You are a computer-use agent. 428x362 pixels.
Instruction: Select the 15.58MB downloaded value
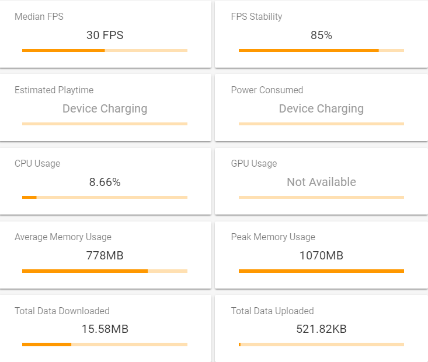pyautogui.click(x=105, y=329)
